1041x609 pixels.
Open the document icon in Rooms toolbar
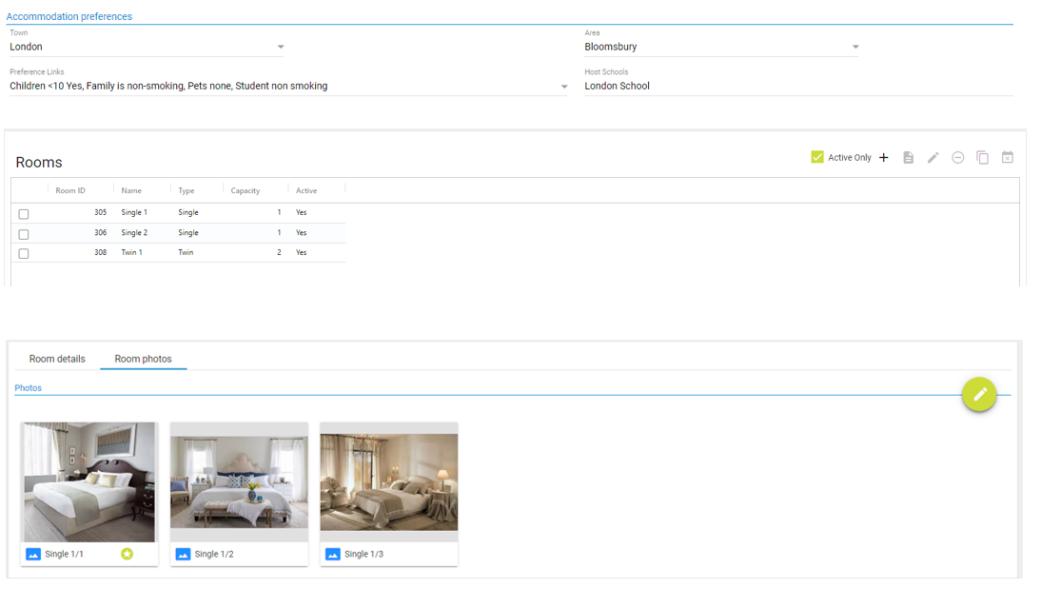pos(908,157)
